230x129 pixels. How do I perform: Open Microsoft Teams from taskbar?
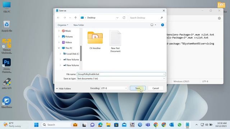(x=148, y=125)
